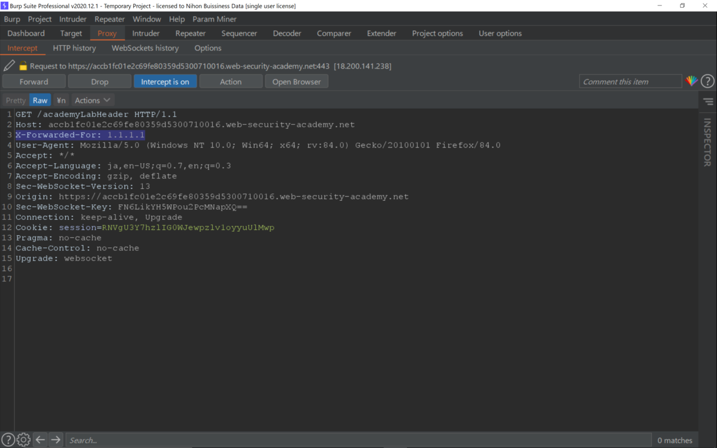Select the Proxy tab
The width and height of the screenshot is (717, 448).
[x=107, y=33]
